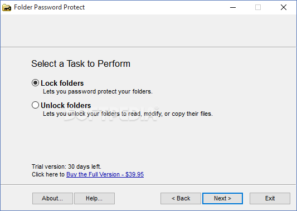Click the bold "Unlock folders" label text
This screenshot has width=297, height=211.
tap(66, 105)
